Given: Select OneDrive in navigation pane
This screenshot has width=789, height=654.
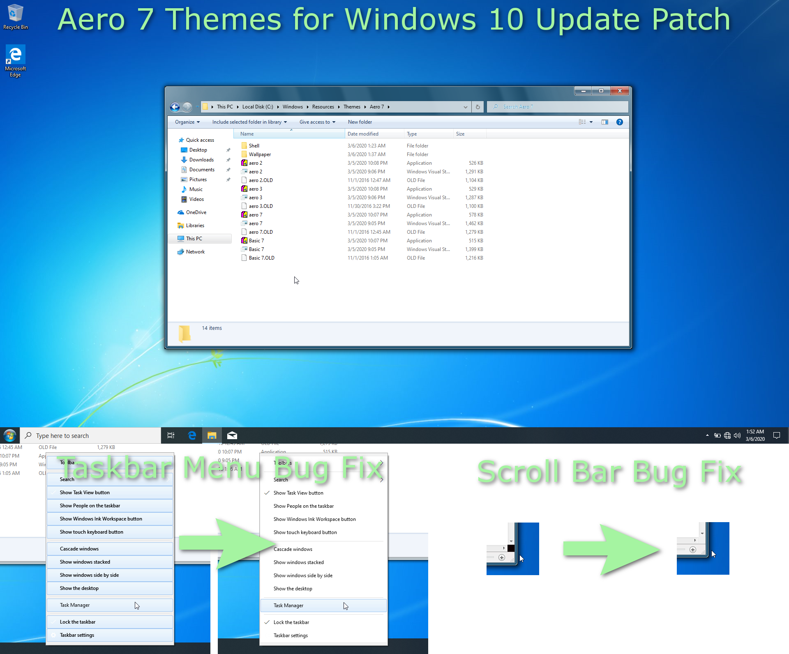Looking at the screenshot, I should [x=192, y=212].
